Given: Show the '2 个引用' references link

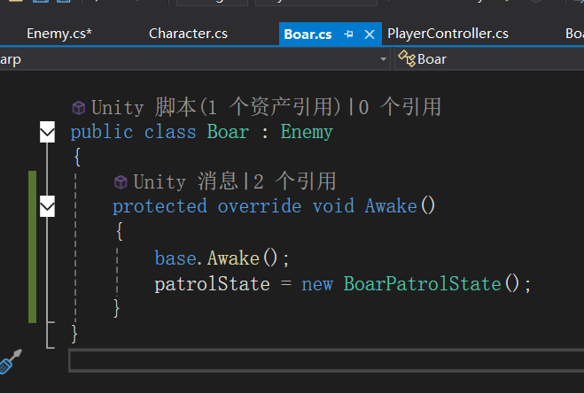Looking at the screenshot, I should (x=295, y=182).
